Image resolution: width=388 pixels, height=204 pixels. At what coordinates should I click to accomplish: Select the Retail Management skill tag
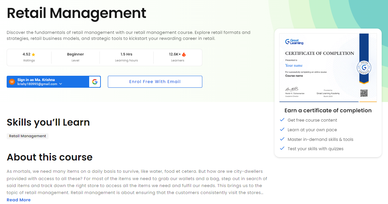click(x=28, y=136)
